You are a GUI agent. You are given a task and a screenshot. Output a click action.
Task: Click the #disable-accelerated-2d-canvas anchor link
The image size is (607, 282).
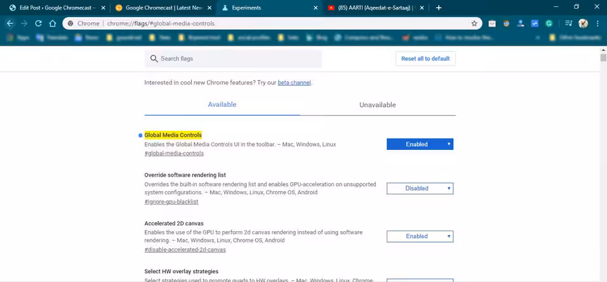[185, 250]
